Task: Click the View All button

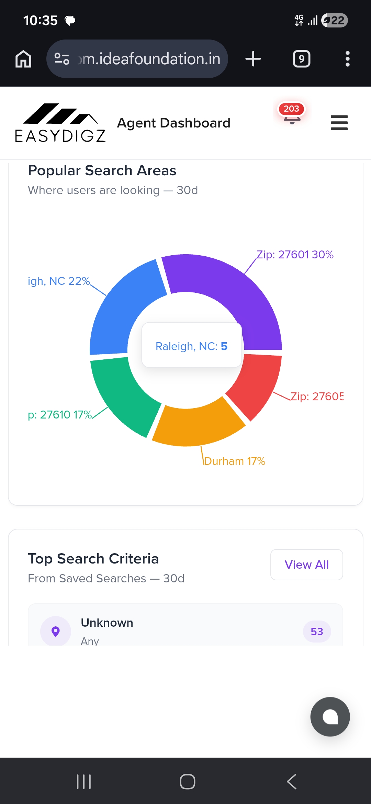Action: (x=307, y=565)
